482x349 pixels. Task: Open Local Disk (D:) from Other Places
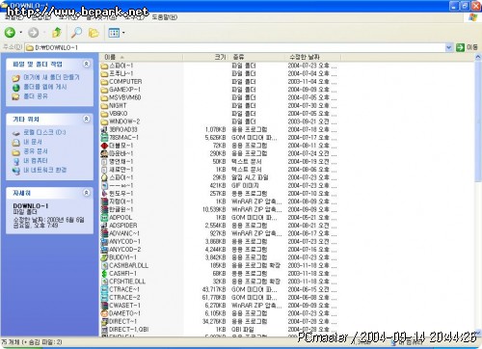[x=44, y=132]
